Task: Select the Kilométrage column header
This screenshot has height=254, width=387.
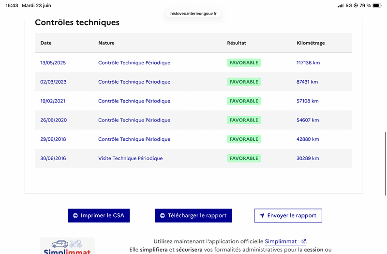Action: click(311, 43)
